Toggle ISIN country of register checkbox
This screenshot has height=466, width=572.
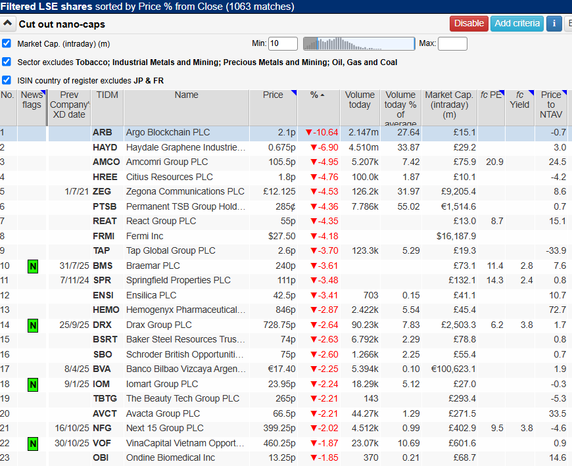tap(6, 80)
